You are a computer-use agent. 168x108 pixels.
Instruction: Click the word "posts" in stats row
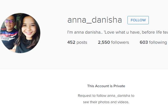[x=82, y=43]
